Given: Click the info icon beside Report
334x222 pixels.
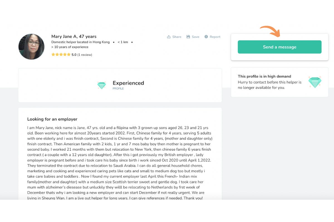Looking at the screenshot, I should 206,37.
